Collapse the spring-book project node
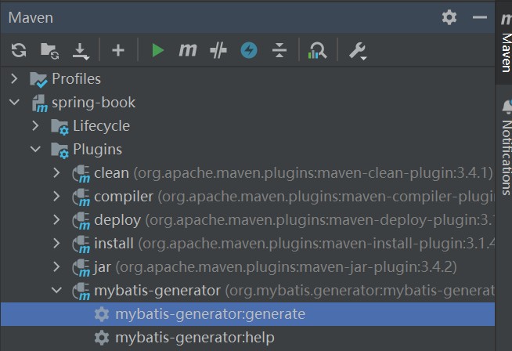The height and width of the screenshot is (351, 512). tap(14, 103)
